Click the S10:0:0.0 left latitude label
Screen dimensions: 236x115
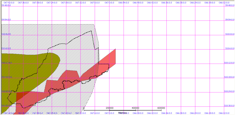(x=6, y=34)
